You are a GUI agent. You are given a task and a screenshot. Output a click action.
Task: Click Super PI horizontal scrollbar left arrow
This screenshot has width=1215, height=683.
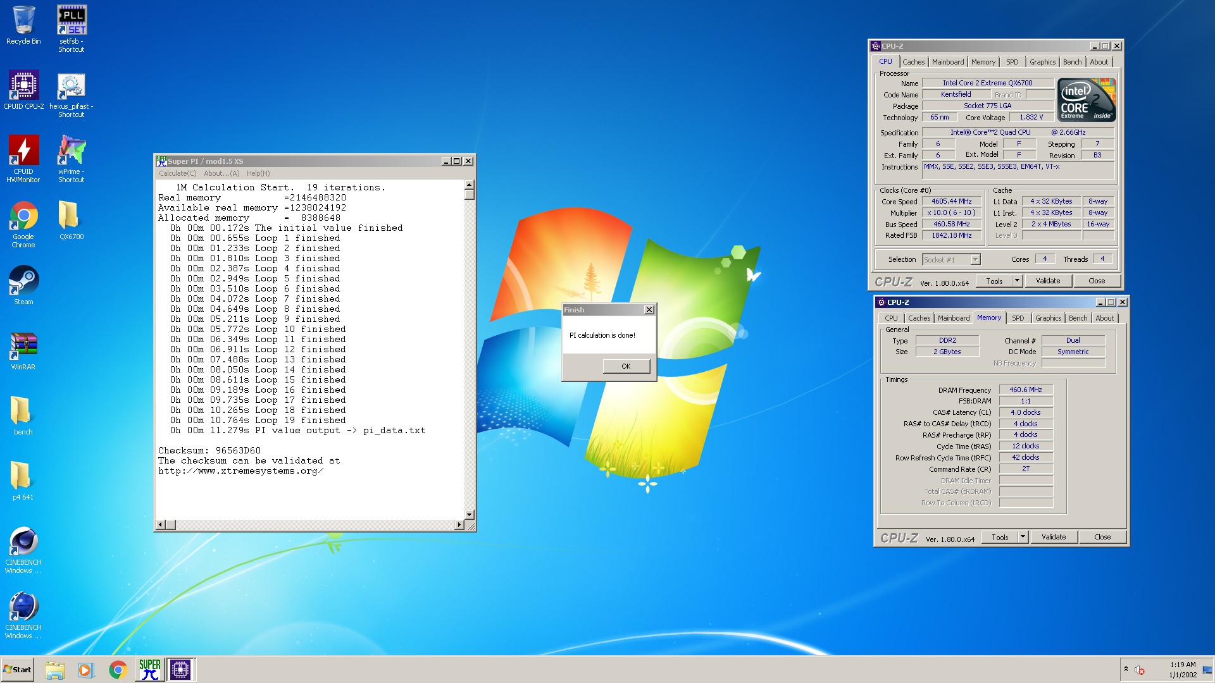tap(161, 525)
